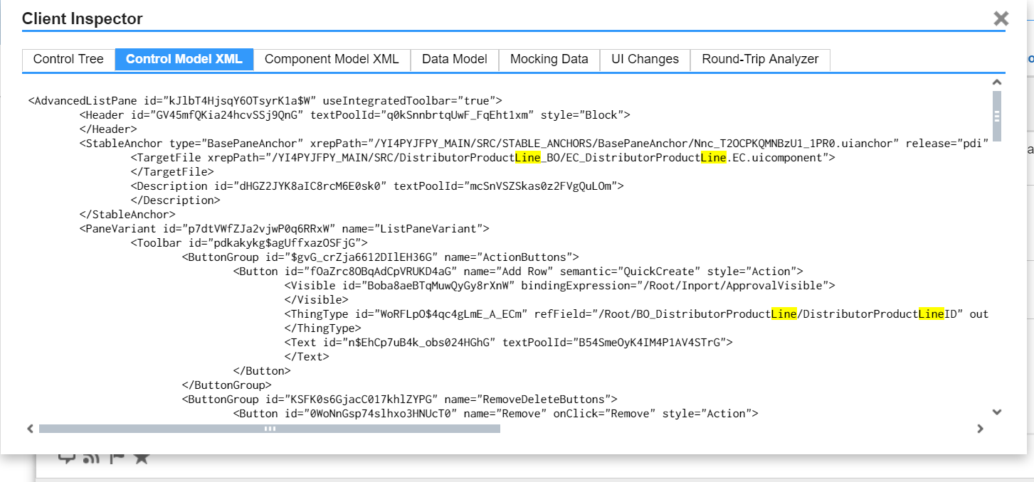This screenshot has height=482, width=1034.
Task: Open the Component Model XML tab
Action: click(332, 60)
